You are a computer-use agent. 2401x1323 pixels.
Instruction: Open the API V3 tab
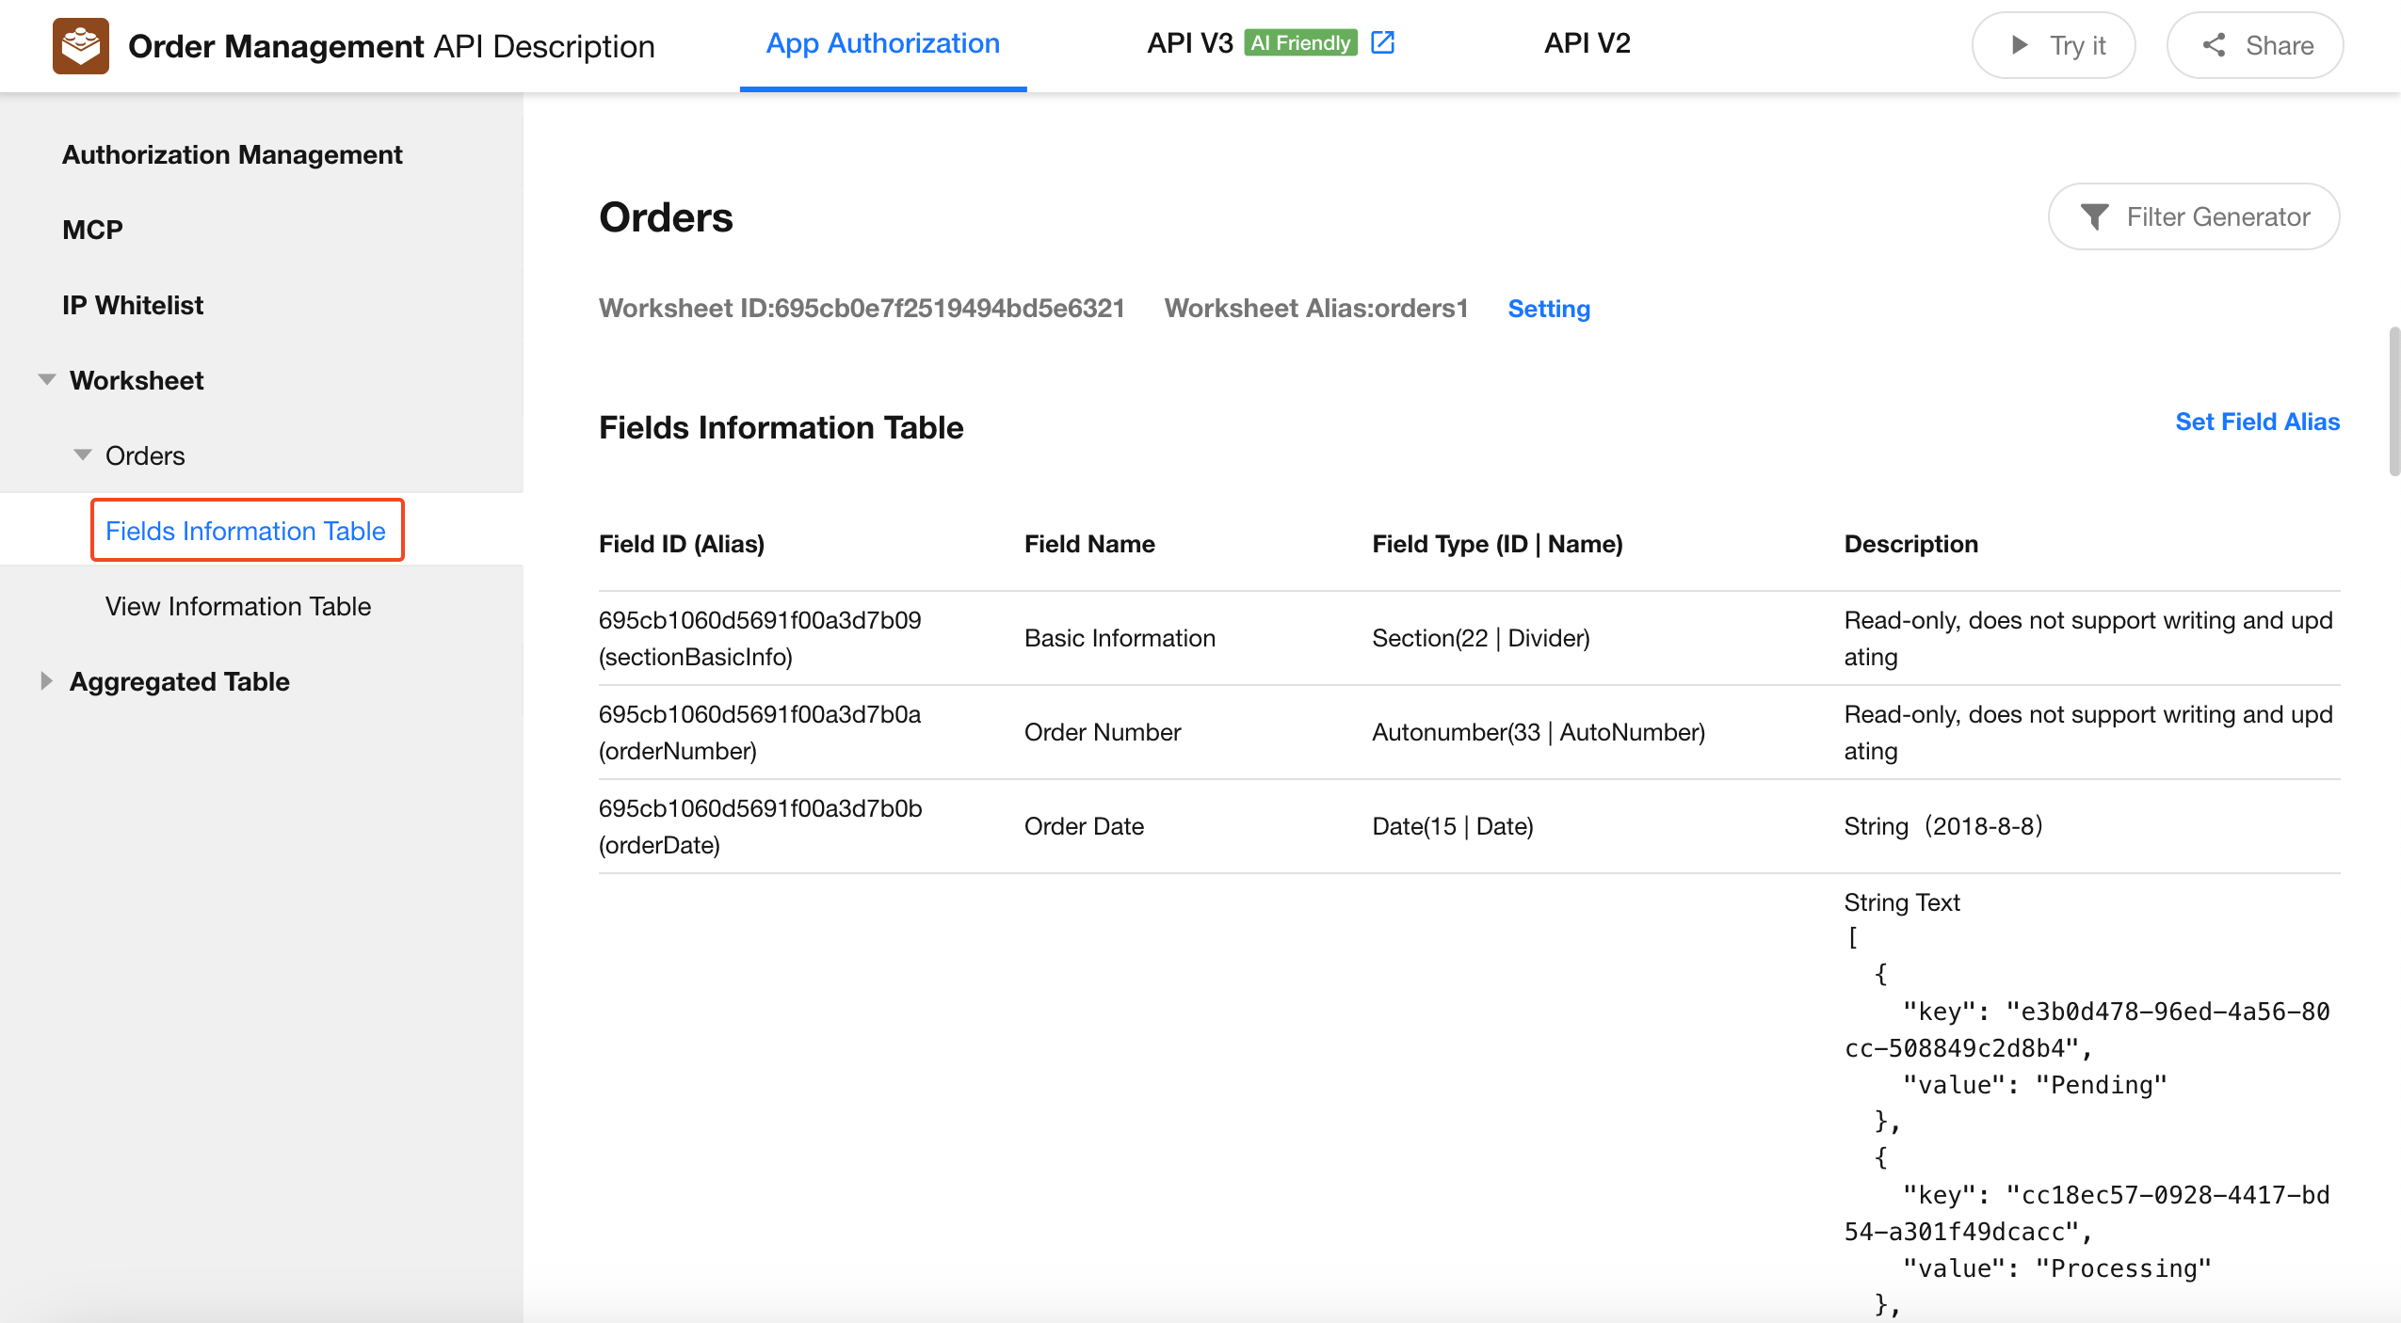1189,43
